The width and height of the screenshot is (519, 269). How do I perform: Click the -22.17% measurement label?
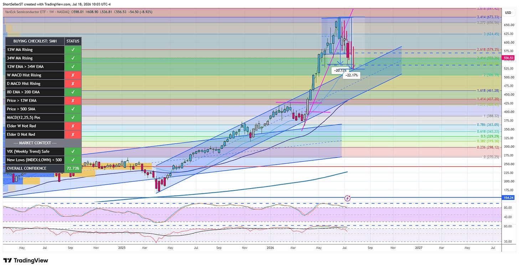351,76
